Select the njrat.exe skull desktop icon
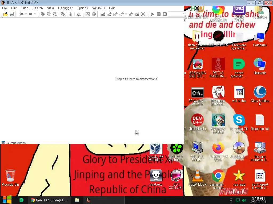The height and width of the screenshot is (204, 273). click(x=156, y=178)
